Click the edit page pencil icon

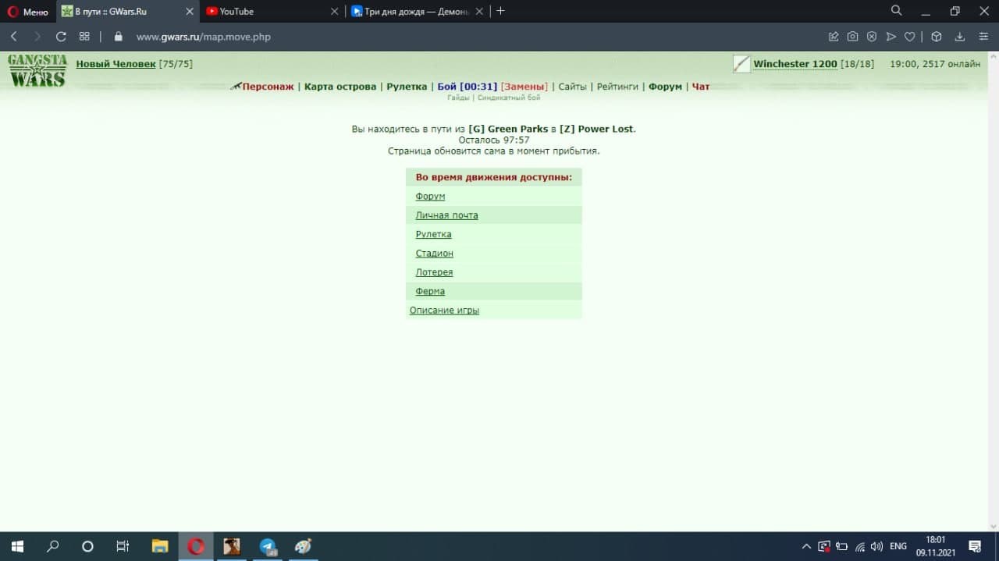[834, 37]
